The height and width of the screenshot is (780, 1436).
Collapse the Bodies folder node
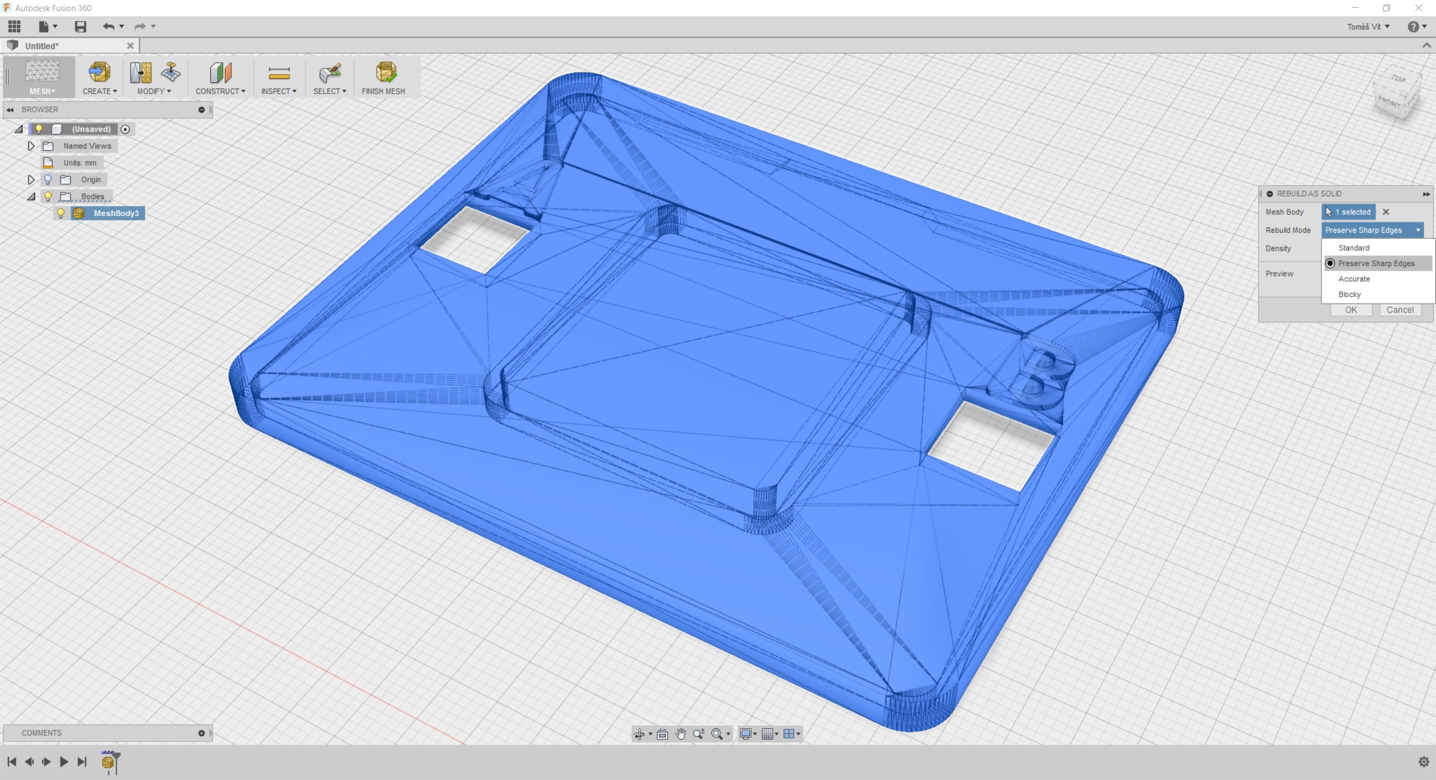[31, 196]
